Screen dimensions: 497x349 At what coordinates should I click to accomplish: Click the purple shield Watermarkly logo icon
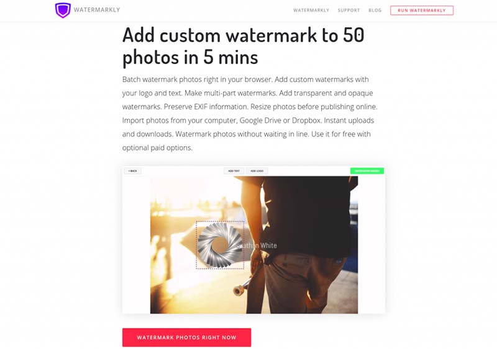click(63, 10)
